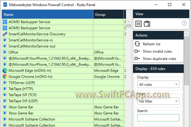Click the columns view icon
The height and width of the screenshot is (127, 191).
pos(138,24)
